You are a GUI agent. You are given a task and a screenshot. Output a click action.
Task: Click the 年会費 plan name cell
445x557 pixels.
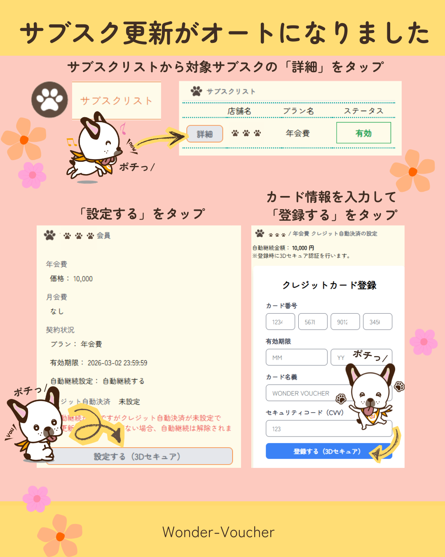point(298,133)
